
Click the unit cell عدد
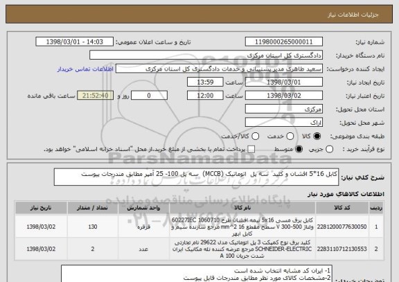tap(143, 249)
